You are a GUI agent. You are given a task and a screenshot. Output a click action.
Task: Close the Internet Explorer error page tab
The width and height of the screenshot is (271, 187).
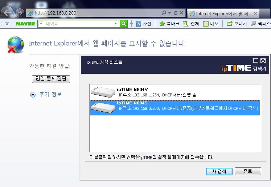(x=255, y=13)
